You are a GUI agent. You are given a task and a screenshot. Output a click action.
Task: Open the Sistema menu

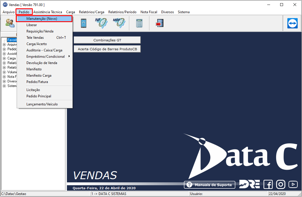pos(184,12)
